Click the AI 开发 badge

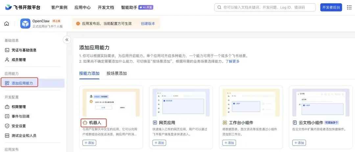[x=146, y=8]
